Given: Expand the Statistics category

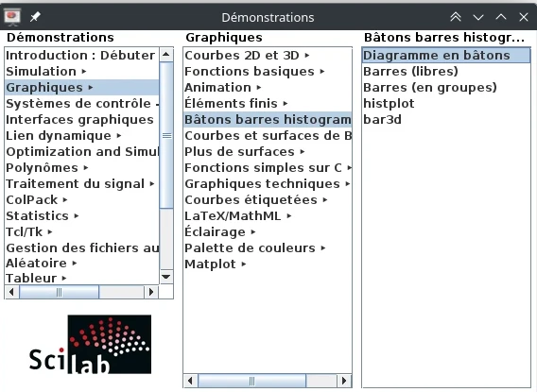Looking at the screenshot, I should (82, 216).
